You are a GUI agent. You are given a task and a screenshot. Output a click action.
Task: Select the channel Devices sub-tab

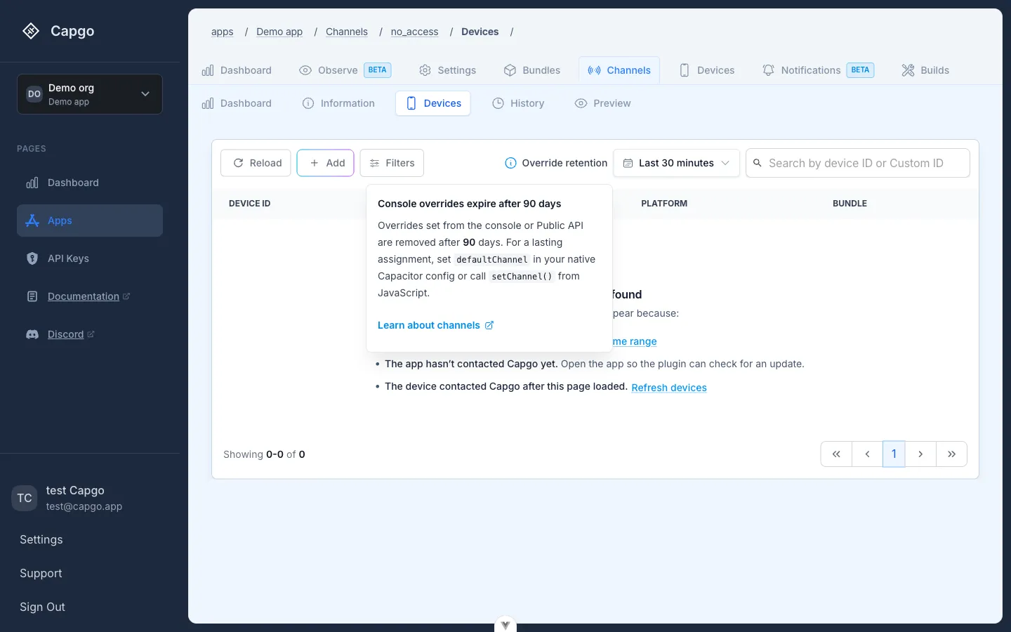(433, 103)
